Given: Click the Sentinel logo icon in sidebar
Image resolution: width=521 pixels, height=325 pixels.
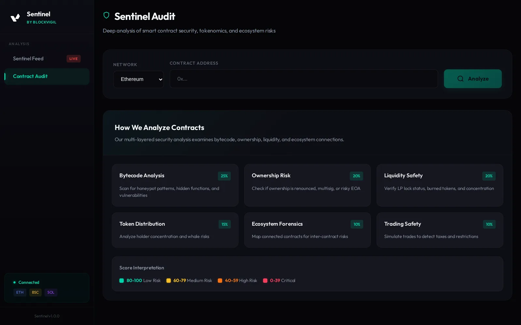Looking at the screenshot, I should [x=15, y=18].
